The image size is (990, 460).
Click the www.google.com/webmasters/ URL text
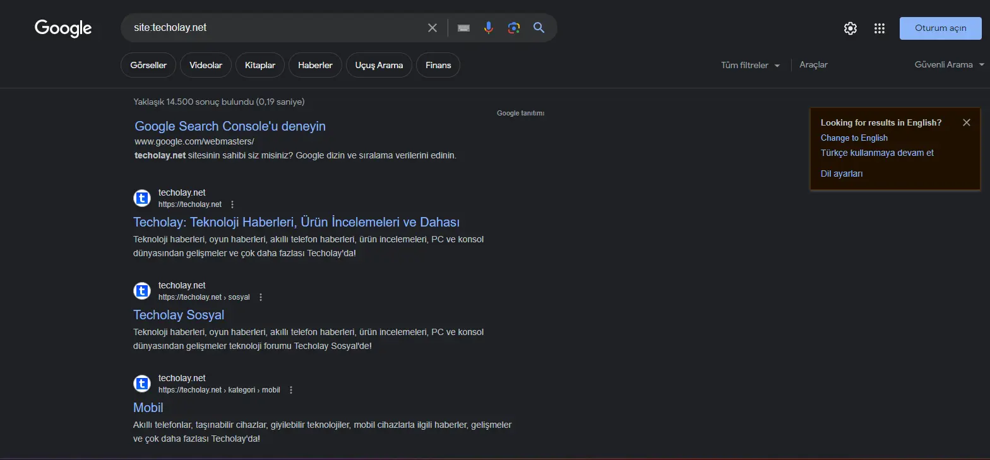coord(194,141)
